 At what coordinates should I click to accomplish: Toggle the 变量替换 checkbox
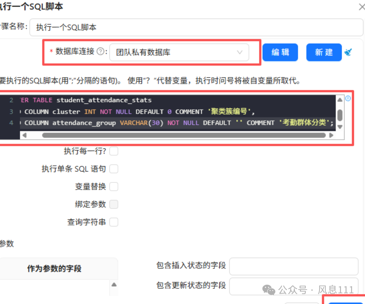pyautogui.click(x=114, y=186)
